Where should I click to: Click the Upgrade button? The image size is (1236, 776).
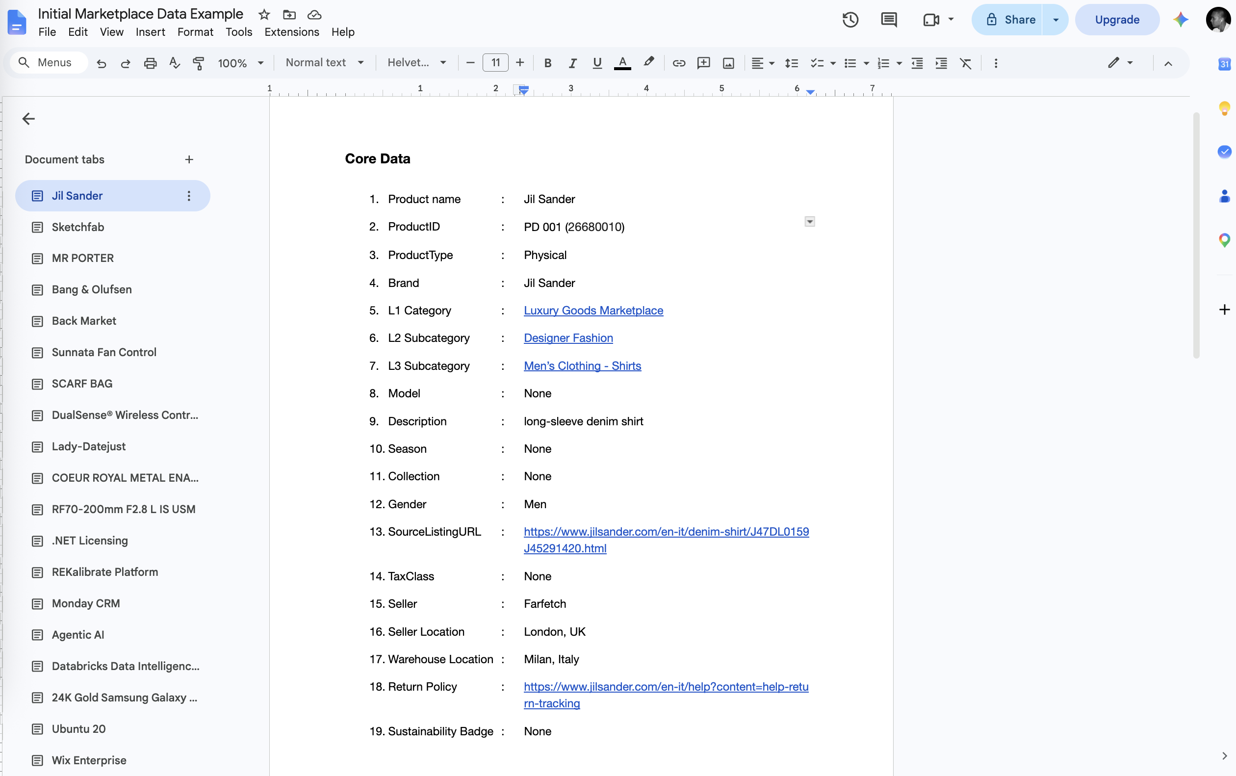[1116, 20]
